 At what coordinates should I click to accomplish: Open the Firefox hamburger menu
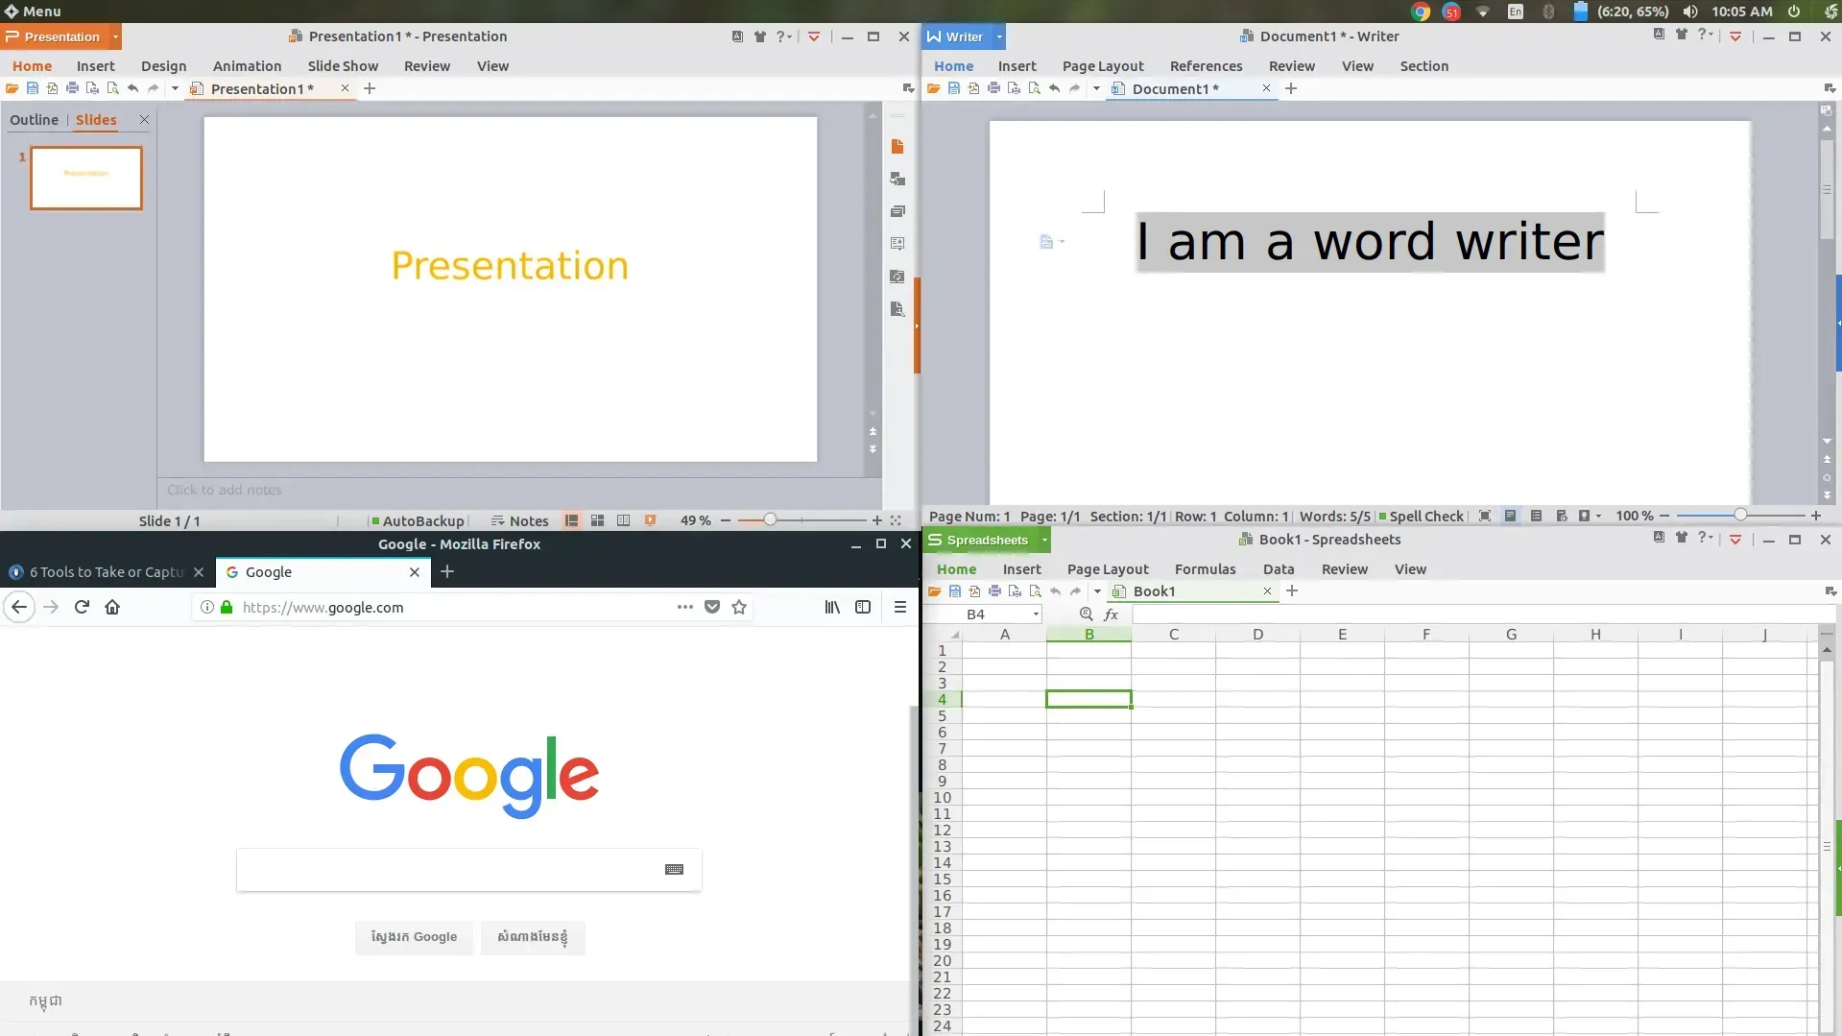899,607
